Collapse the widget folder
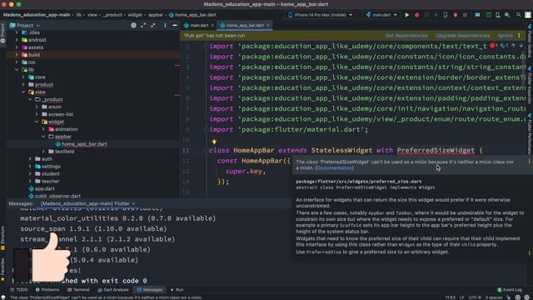533x300 pixels. 37,122
